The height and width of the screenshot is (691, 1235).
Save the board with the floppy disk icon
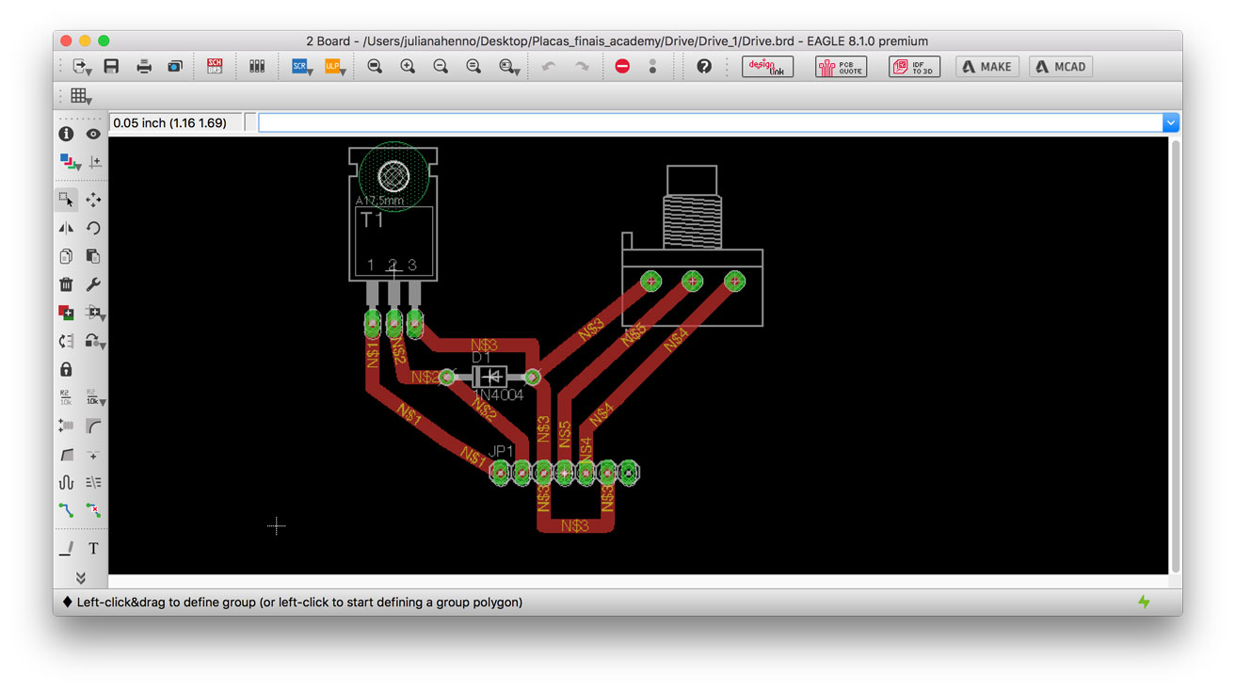tap(111, 67)
